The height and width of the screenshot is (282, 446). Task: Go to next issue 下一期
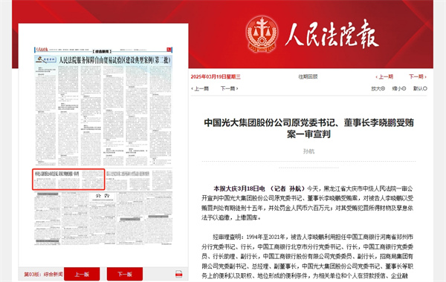click(418, 76)
